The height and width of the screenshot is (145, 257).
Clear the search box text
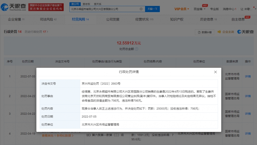pyautogui.click(x=141, y=9)
